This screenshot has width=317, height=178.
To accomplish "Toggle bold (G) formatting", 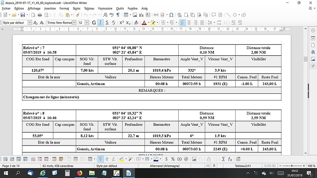I will tap(94, 23).
